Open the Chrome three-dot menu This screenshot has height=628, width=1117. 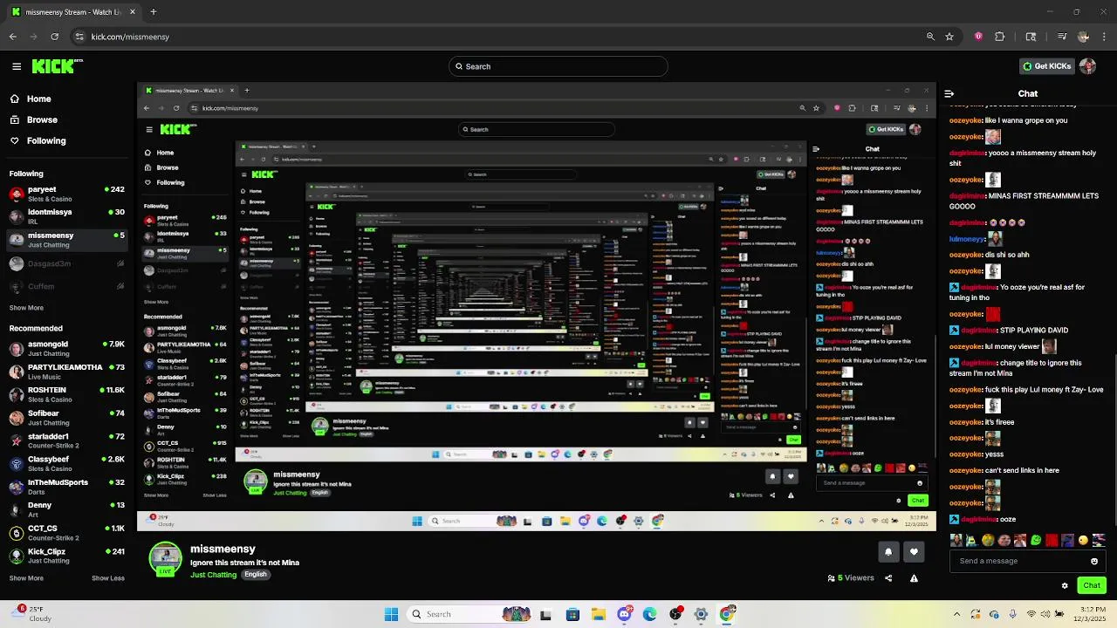[x=1104, y=37]
